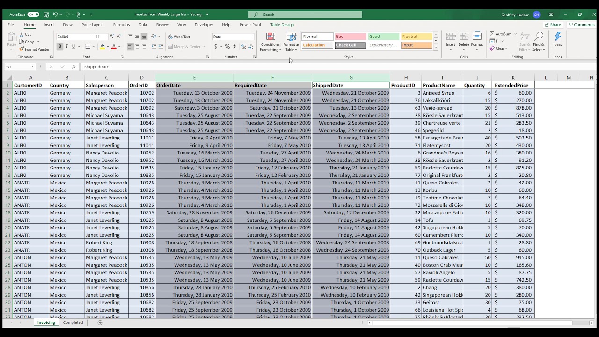599x337 pixels.
Task: Click the Insert Function fx icon
Action: point(73,67)
